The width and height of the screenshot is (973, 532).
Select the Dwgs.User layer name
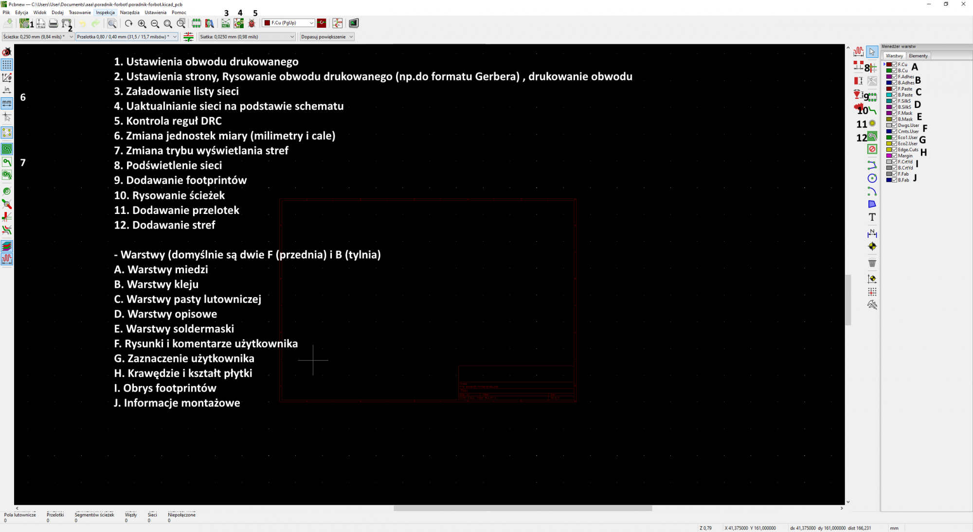[x=908, y=125]
